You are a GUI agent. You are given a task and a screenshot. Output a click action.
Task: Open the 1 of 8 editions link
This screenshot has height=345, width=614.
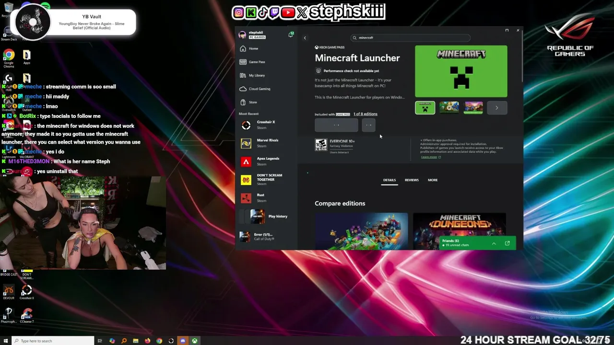[366, 114]
